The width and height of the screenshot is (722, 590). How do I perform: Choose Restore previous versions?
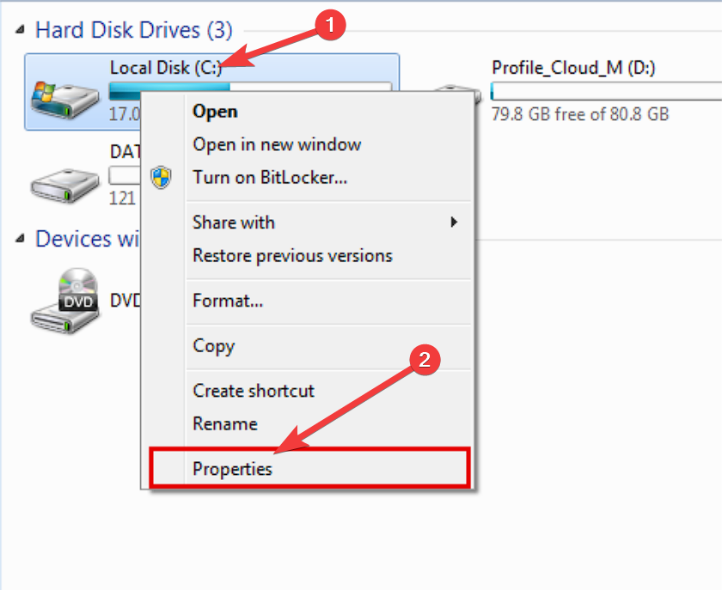(292, 256)
